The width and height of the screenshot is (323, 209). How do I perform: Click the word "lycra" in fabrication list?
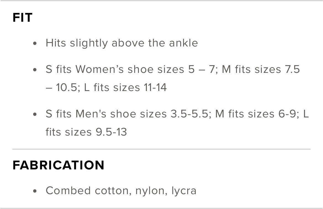184,191
